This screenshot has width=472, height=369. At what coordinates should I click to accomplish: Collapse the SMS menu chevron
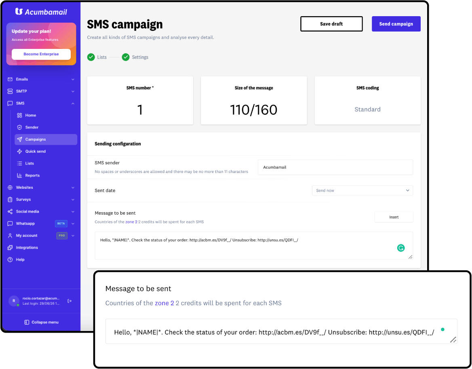(x=73, y=103)
